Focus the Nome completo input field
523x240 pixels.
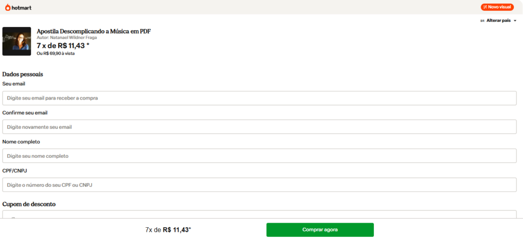pyautogui.click(x=259, y=156)
